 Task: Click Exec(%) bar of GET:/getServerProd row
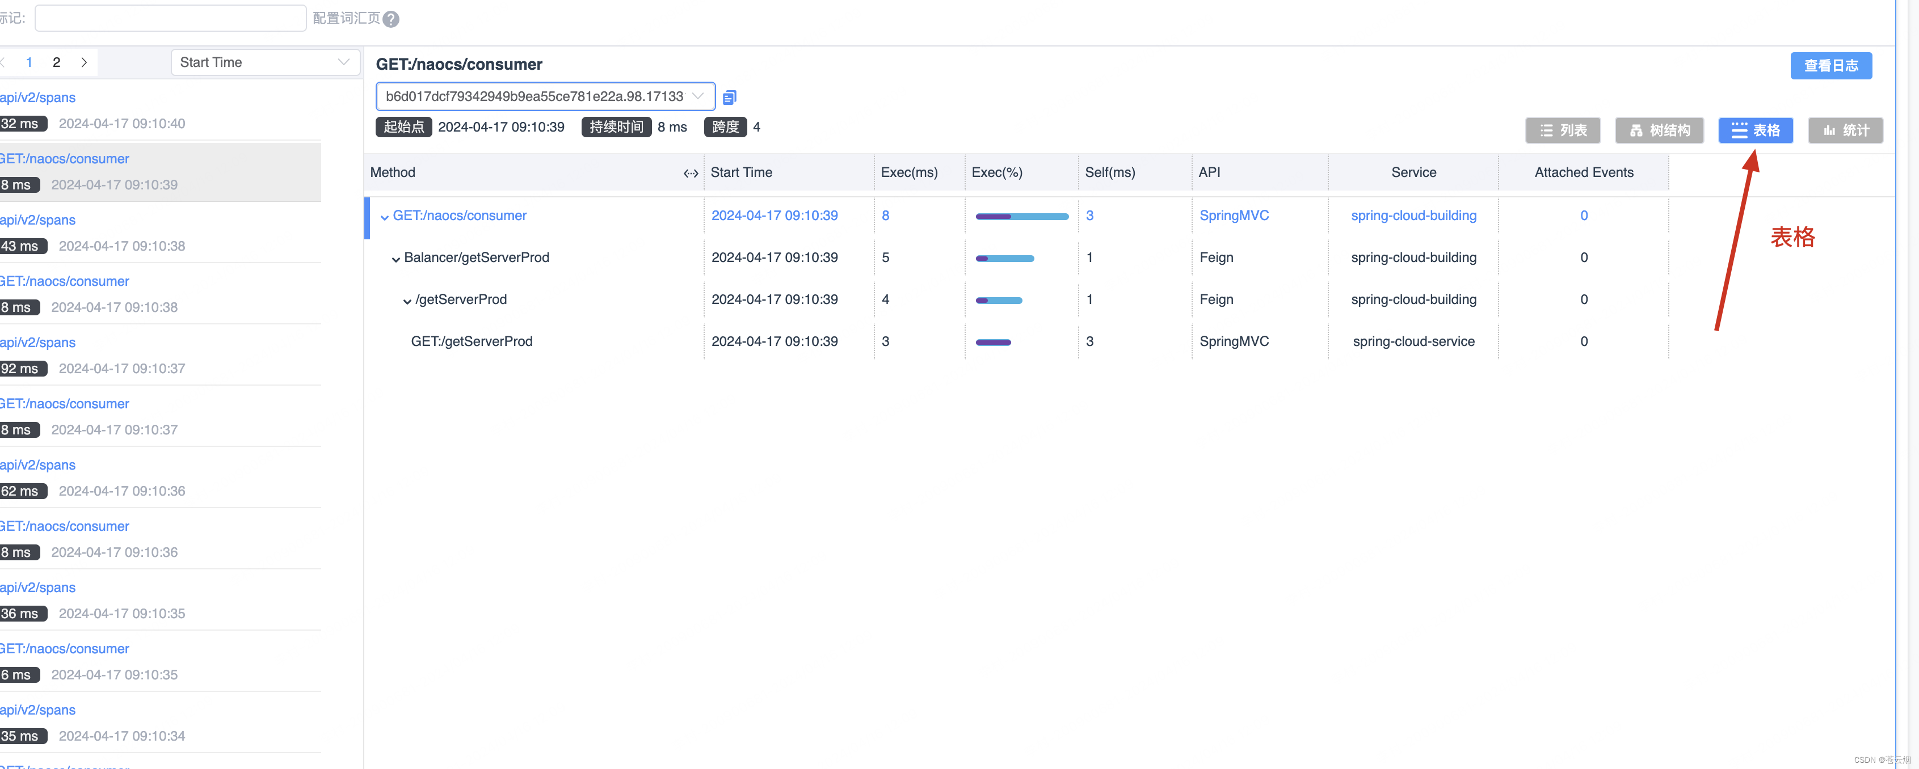click(x=993, y=342)
